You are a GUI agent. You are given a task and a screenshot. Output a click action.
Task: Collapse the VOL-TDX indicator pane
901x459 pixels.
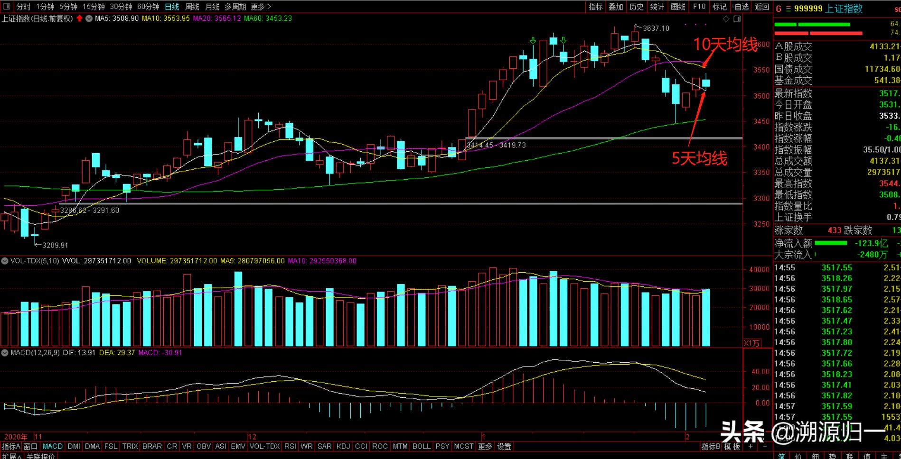pyautogui.click(x=5, y=261)
